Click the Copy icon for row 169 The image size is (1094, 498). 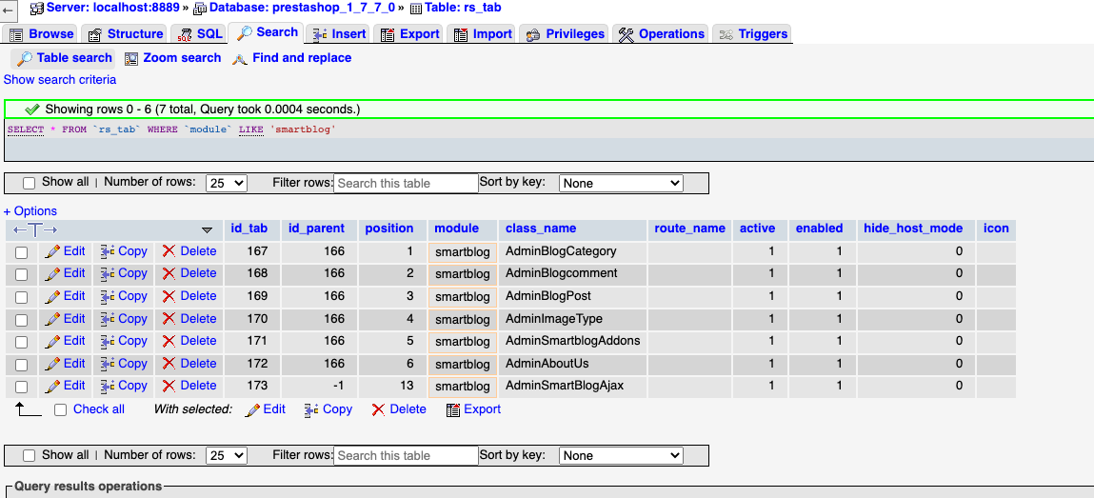[108, 296]
